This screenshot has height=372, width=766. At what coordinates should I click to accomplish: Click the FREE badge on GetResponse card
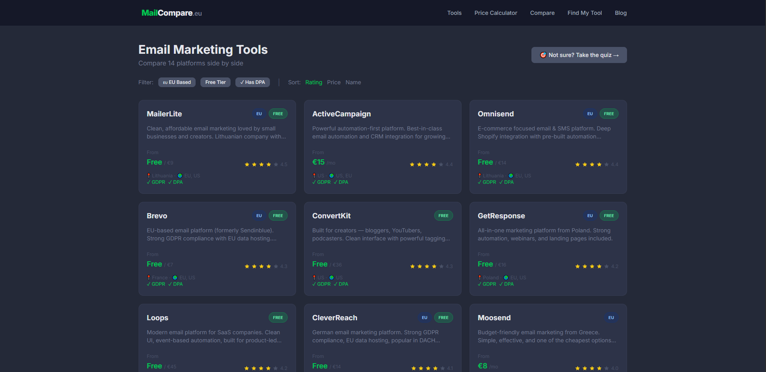pyautogui.click(x=609, y=216)
